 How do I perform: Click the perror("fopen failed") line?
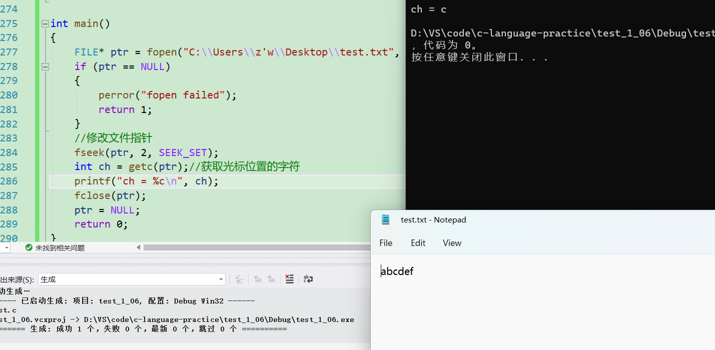[x=168, y=95]
